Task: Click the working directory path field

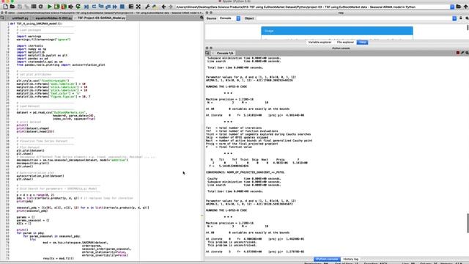Action: (x=313, y=7)
